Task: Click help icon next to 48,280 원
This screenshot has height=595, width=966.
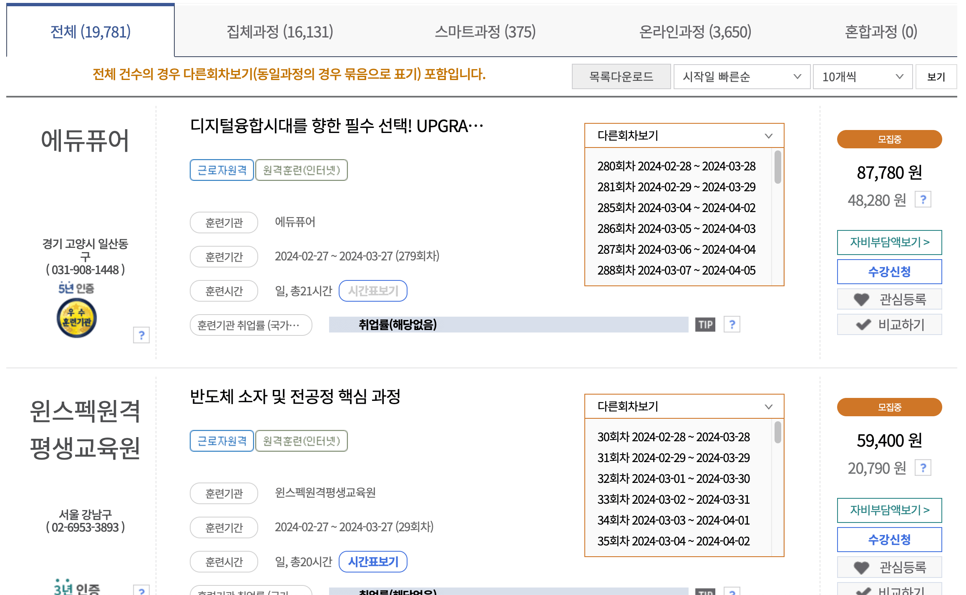Action: coord(923,200)
